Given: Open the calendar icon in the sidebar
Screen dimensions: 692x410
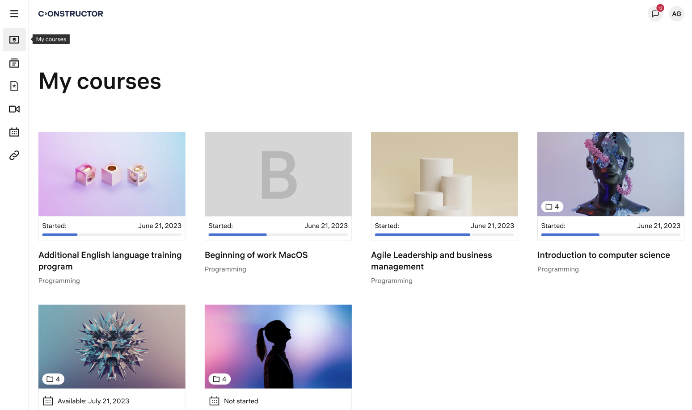Looking at the screenshot, I should pos(14,132).
